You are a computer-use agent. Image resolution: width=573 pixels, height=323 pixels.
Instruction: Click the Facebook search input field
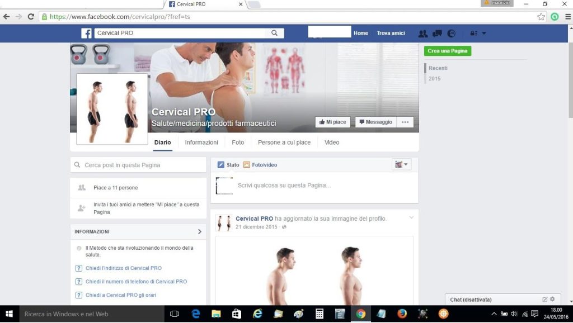[x=180, y=33]
